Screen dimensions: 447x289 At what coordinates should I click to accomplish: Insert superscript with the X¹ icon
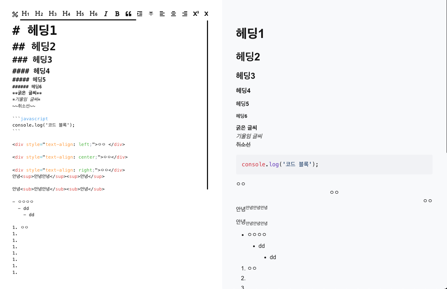coord(196,14)
